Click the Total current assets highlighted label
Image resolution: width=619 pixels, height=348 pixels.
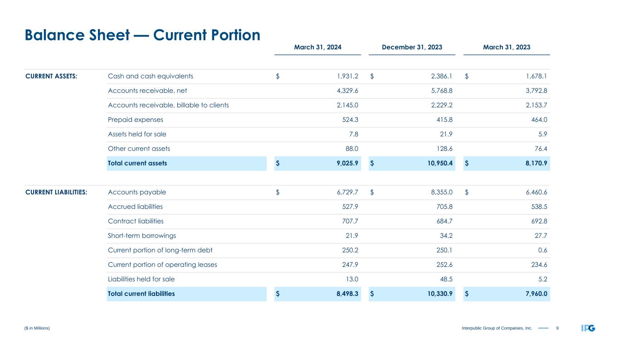137,163
